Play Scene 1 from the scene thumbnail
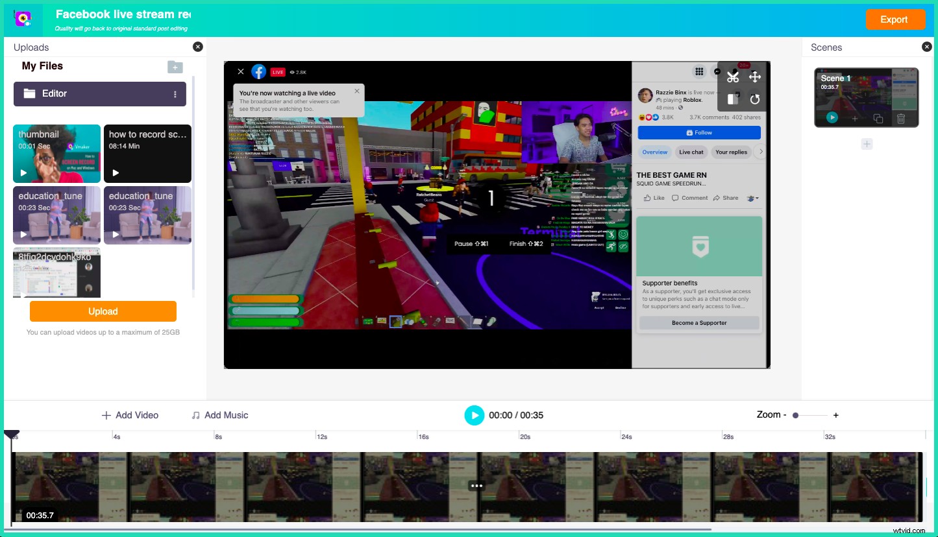938x537 pixels. tap(832, 117)
